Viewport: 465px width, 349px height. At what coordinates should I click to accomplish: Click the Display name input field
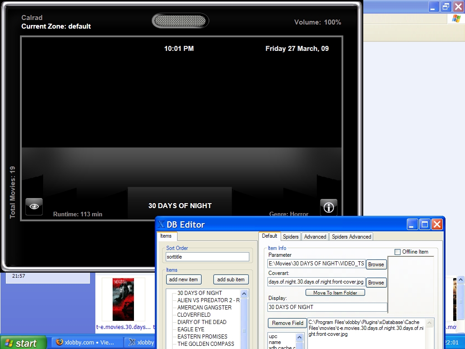pyautogui.click(x=327, y=307)
